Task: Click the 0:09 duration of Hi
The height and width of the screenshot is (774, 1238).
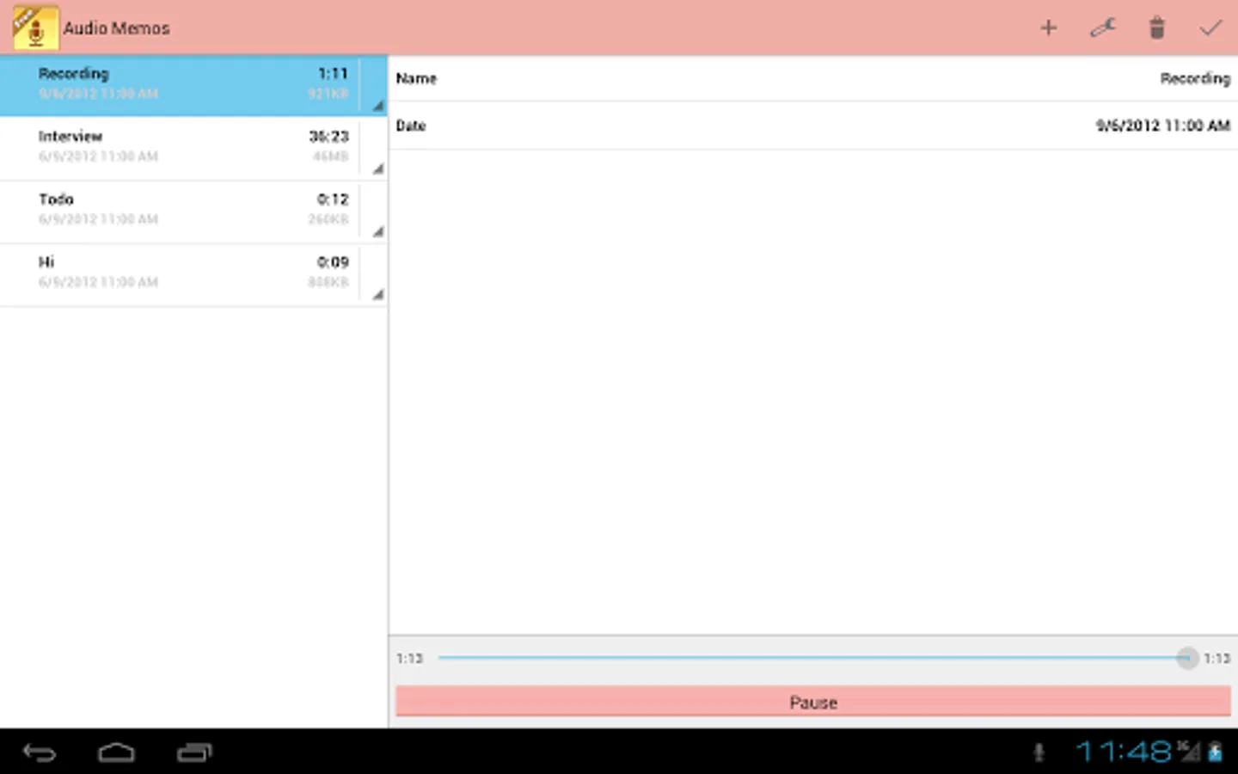Action: point(333,261)
